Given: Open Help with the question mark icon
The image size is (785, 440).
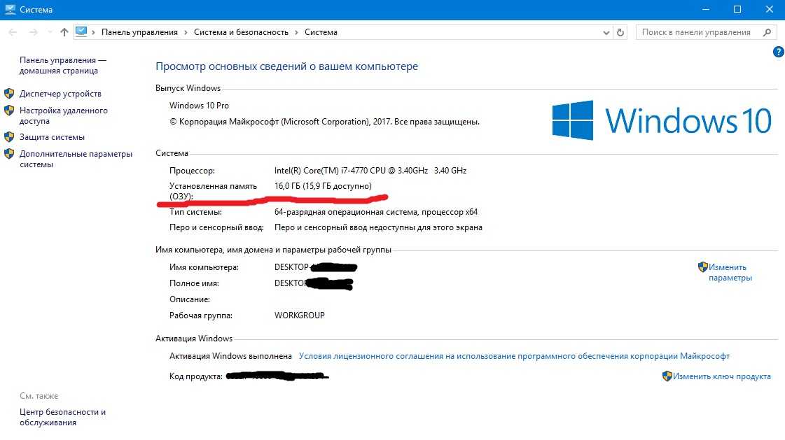Looking at the screenshot, I should [x=779, y=52].
